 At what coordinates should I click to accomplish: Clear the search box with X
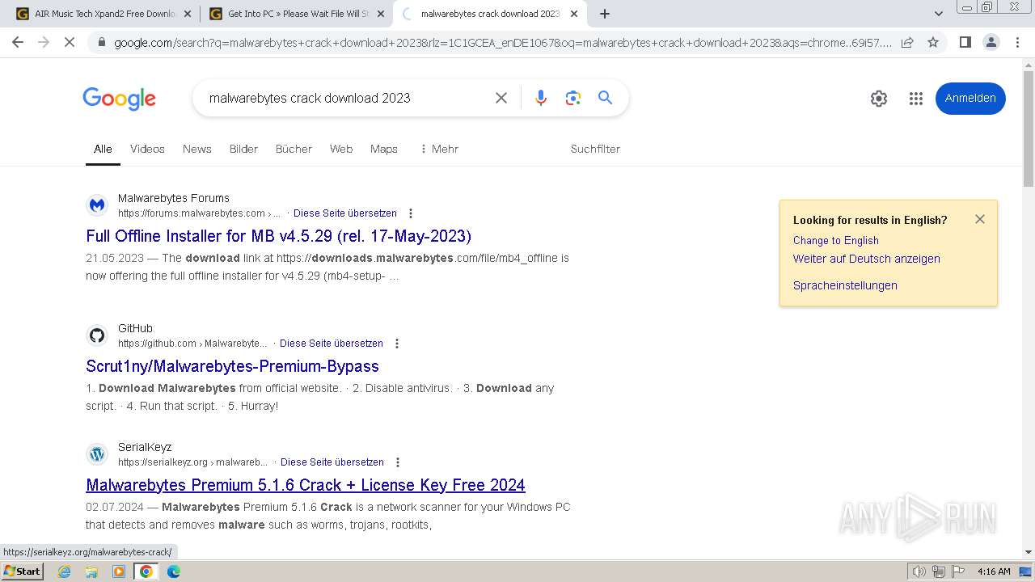(501, 98)
